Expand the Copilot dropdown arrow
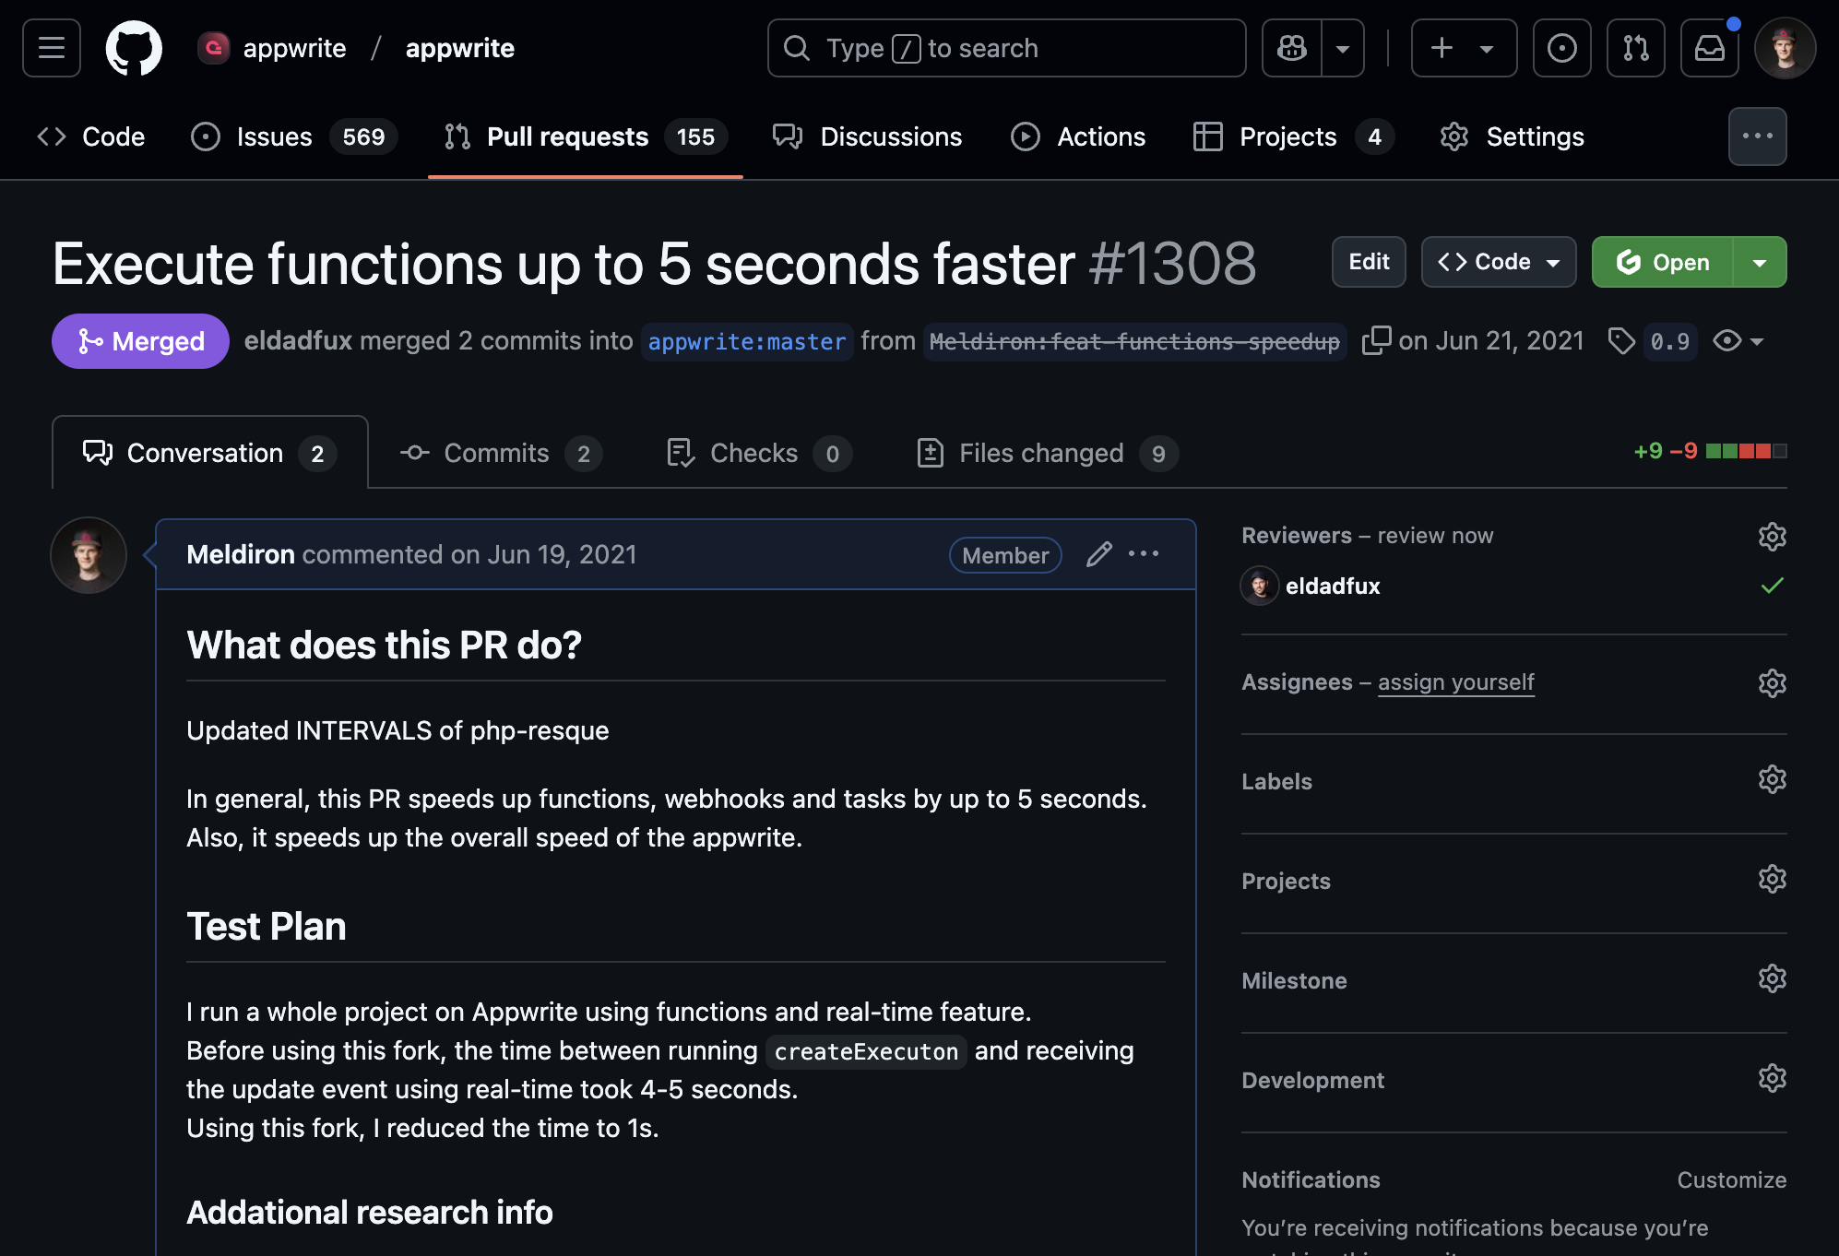1839x1256 pixels. point(1343,48)
